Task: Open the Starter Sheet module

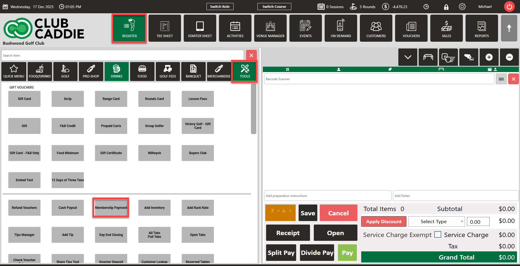Action: click(x=200, y=28)
